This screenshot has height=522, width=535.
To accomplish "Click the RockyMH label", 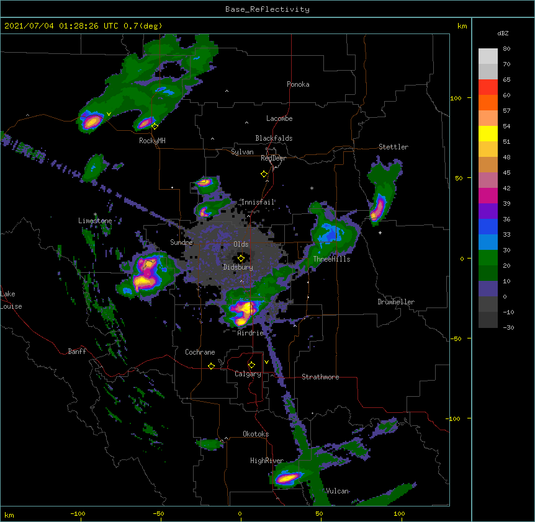I will click(152, 141).
